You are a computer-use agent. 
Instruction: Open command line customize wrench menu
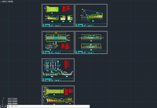(5, 107)
